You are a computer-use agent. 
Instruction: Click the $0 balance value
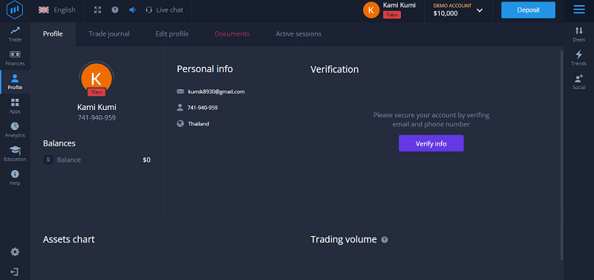pos(146,160)
